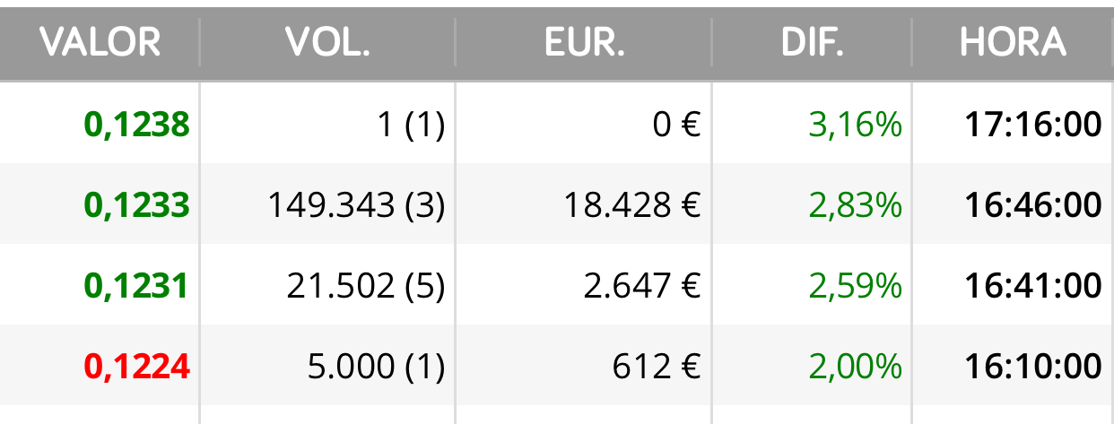Sort by the VOL. column header
1114x424 pixels.
tap(327, 42)
